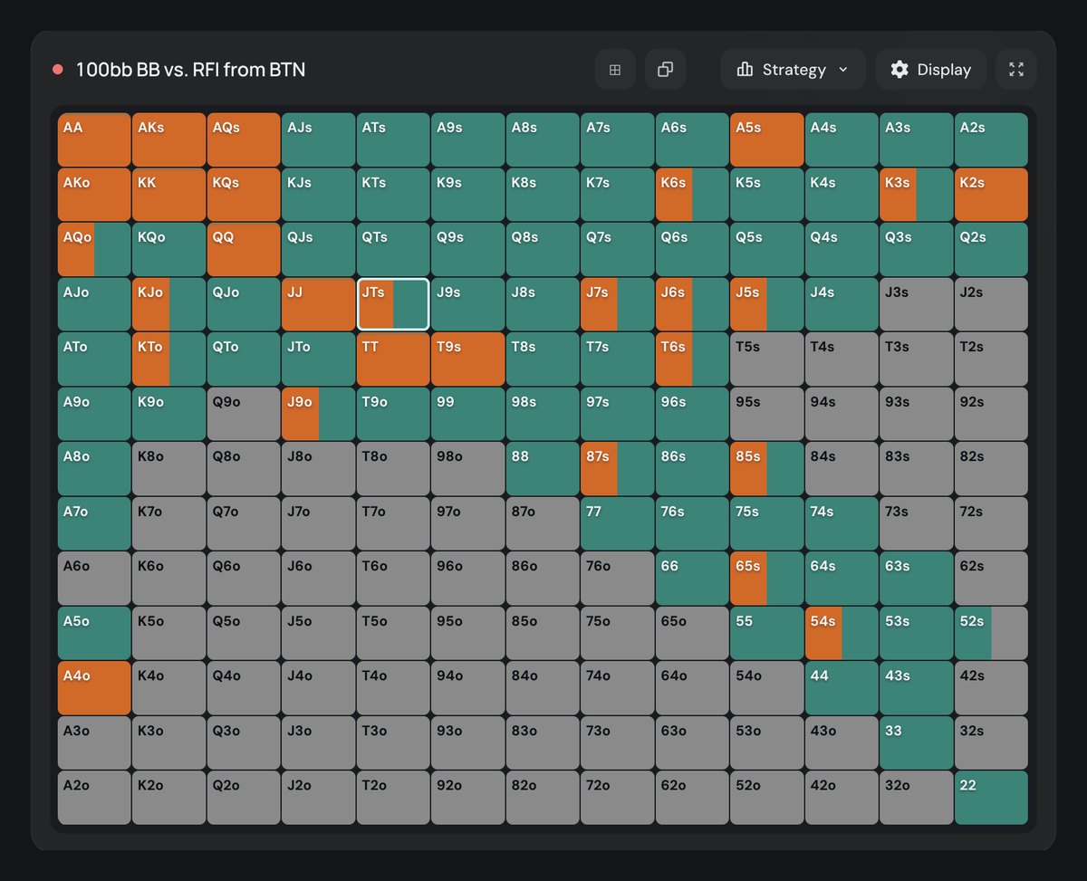Select the J9o hand cell

(x=319, y=414)
